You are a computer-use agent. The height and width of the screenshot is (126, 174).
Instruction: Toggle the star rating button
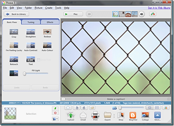click(68, 108)
